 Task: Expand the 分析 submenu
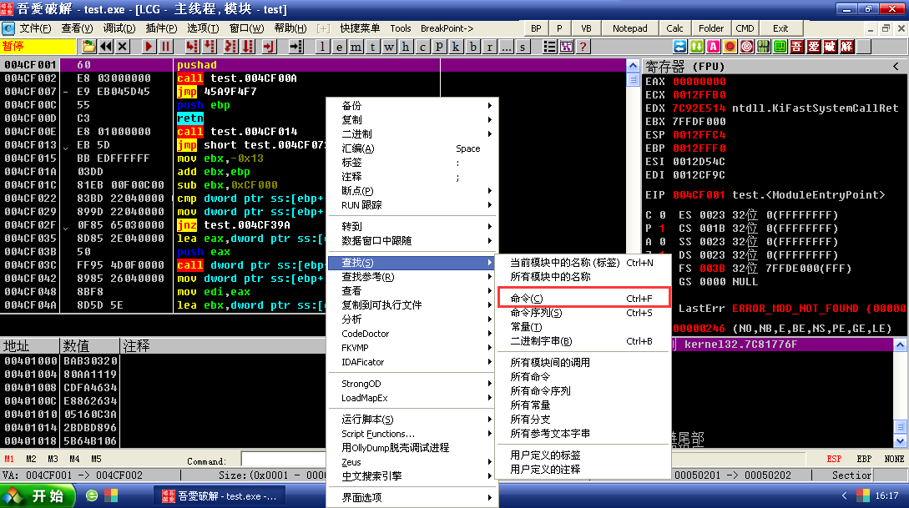(x=412, y=319)
